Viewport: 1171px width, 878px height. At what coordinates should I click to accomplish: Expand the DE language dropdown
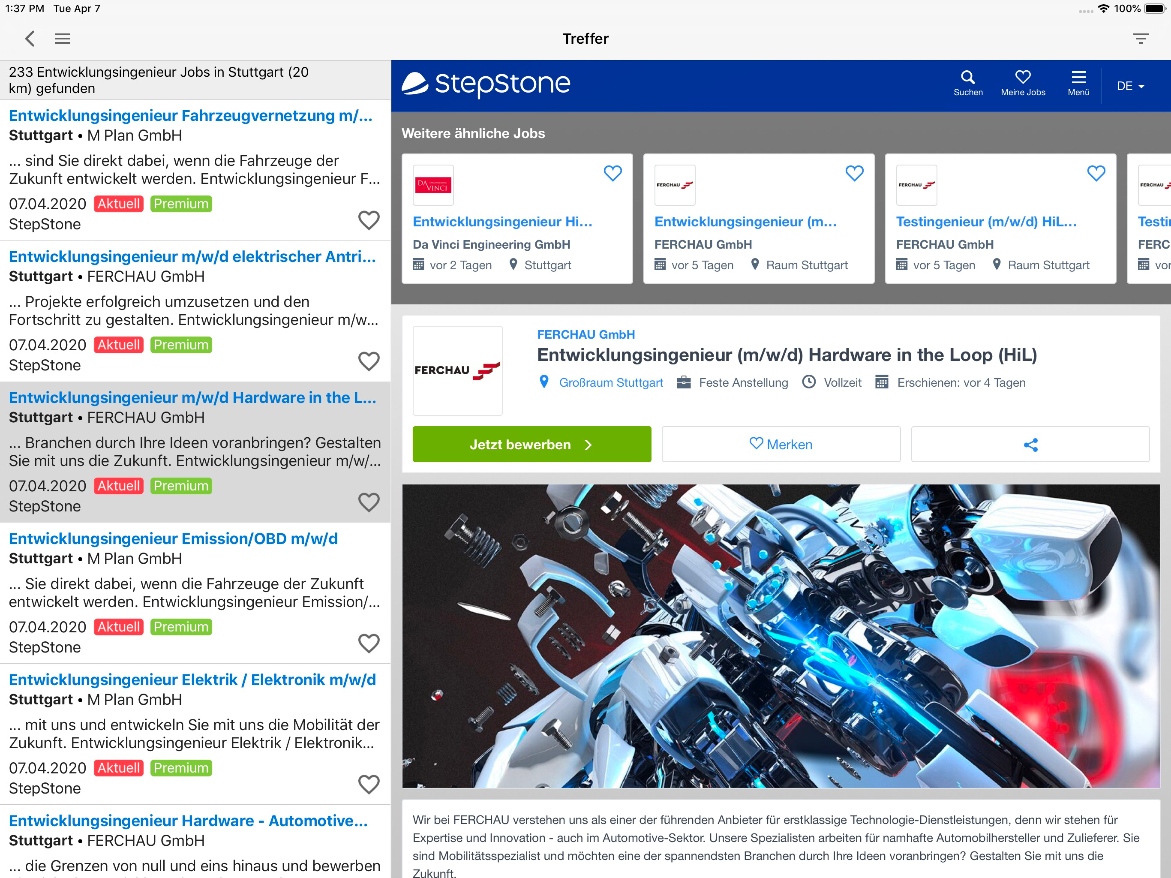pyautogui.click(x=1130, y=86)
